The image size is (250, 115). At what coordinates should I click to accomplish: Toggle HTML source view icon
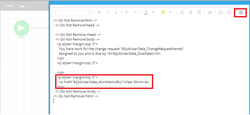click(241, 12)
